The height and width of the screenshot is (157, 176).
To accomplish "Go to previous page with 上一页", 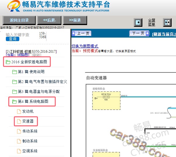I will point(82,33).
